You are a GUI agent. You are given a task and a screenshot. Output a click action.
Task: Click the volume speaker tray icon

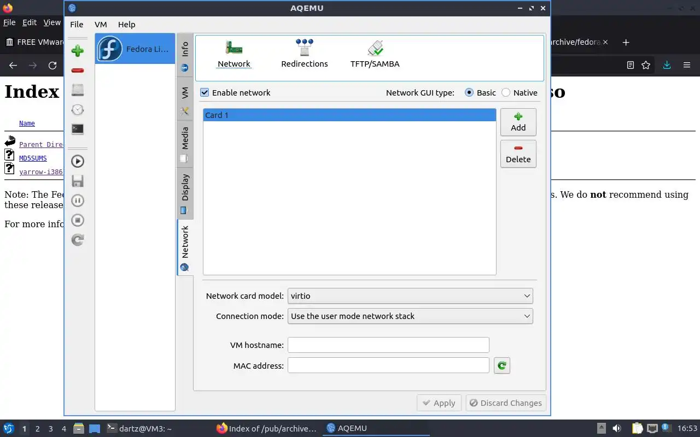(617, 428)
